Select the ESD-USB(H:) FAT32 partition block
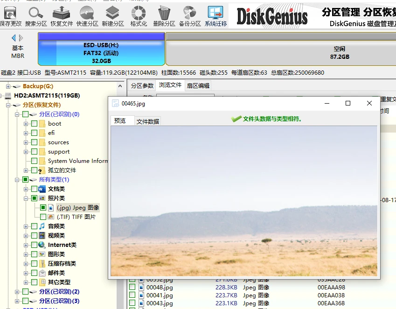Screen dimensions: 396x309 [101, 49]
